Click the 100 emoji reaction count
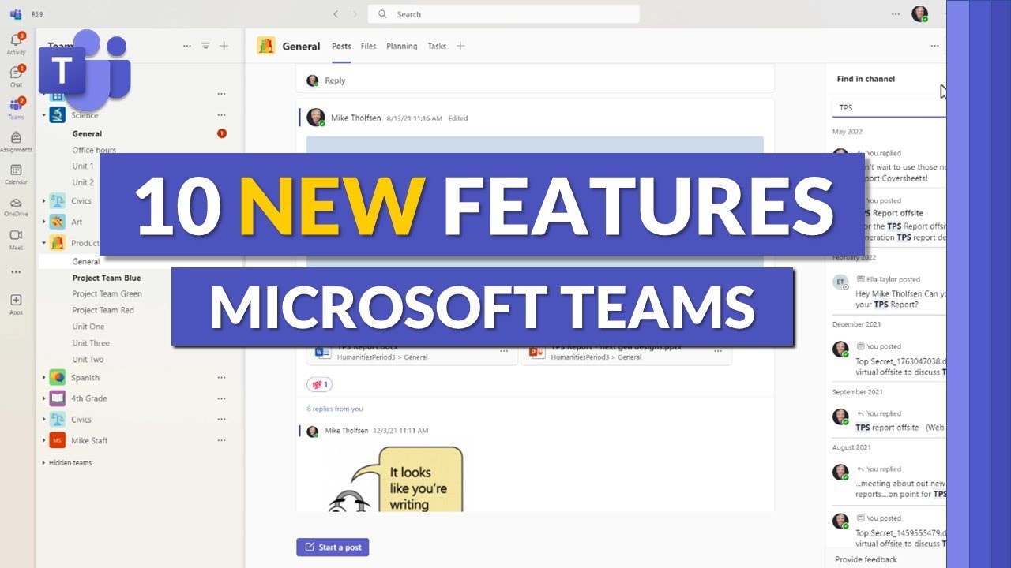 coord(320,385)
